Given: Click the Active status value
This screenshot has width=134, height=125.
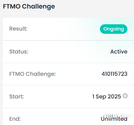Looking at the screenshot, I should (119, 52).
